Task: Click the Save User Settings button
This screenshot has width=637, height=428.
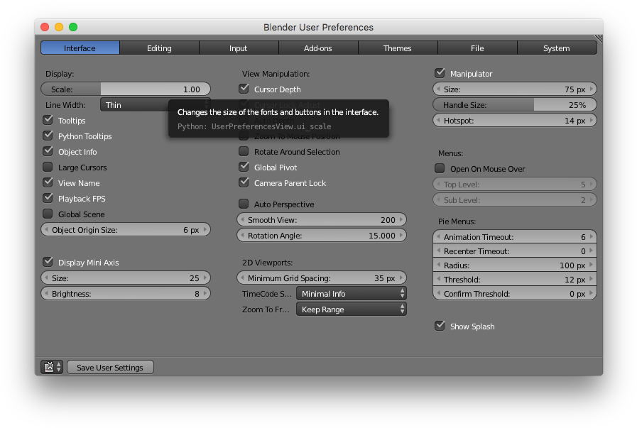Action: pyautogui.click(x=110, y=367)
